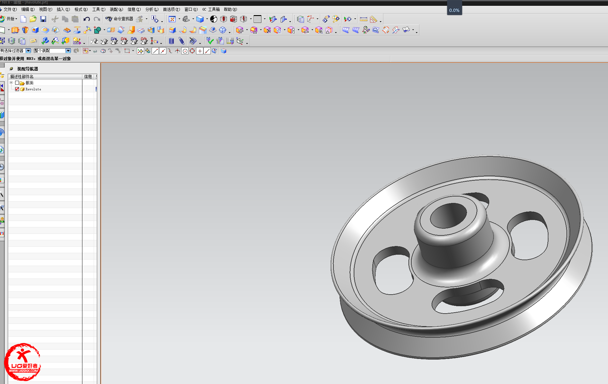Screen dimensions: 608x384
Task: Undo the last action
Action: [87, 19]
